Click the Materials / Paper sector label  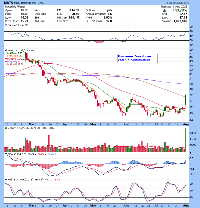pos(15,7)
